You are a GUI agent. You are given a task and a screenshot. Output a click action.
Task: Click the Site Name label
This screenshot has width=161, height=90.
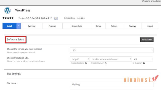(x=12, y=83)
